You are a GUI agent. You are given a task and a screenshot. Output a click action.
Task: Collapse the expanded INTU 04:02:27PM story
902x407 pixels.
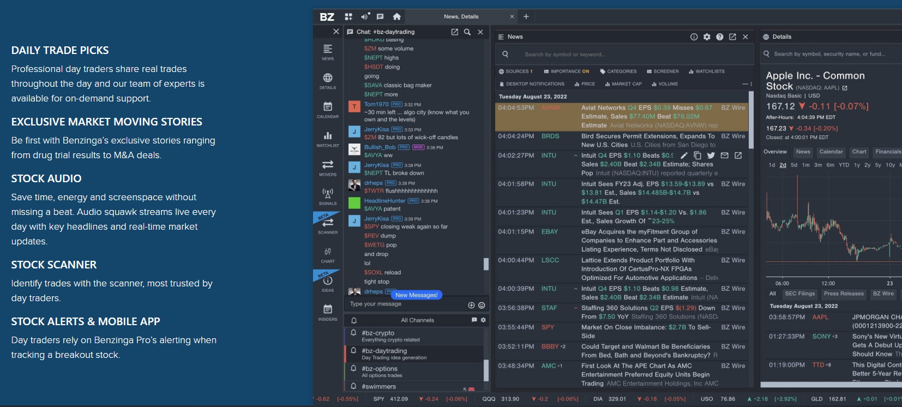pyautogui.click(x=575, y=155)
